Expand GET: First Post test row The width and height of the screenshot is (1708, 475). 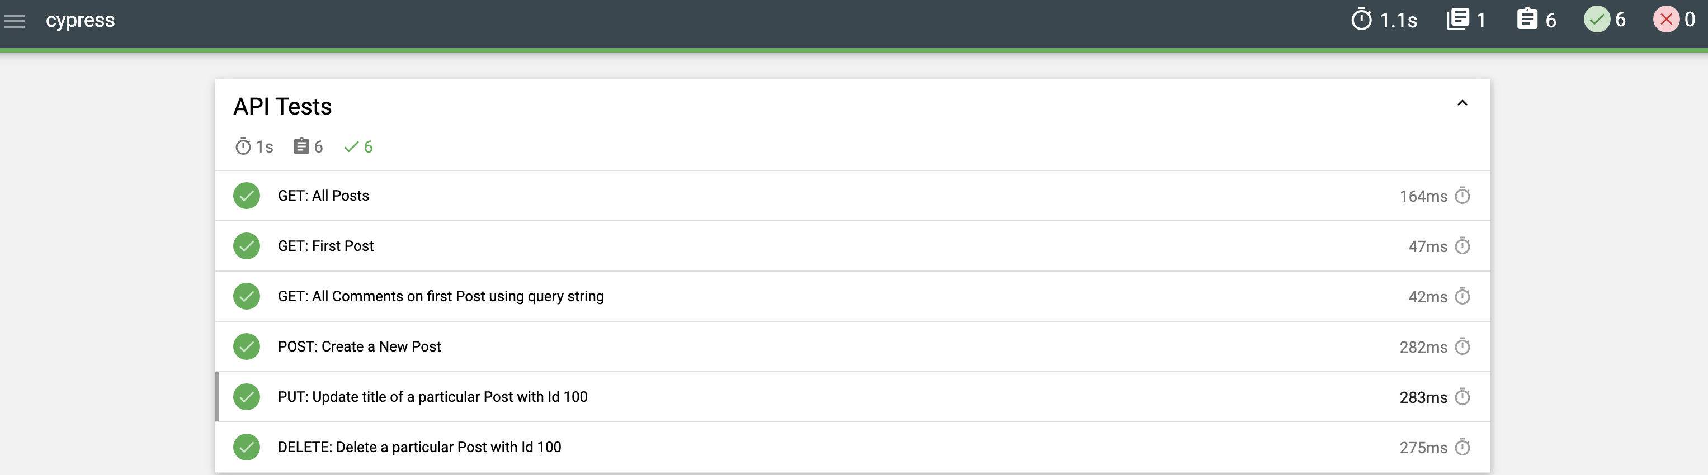pyautogui.click(x=325, y=246)
